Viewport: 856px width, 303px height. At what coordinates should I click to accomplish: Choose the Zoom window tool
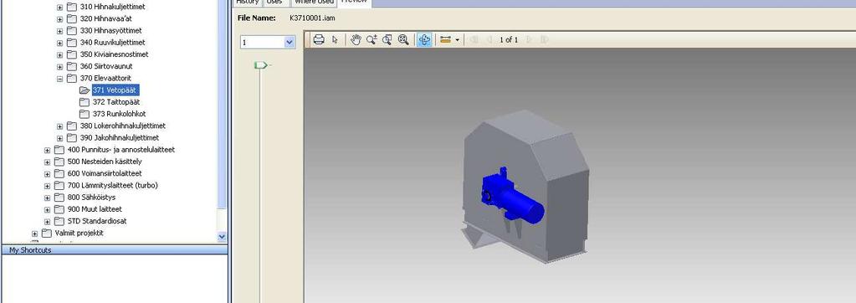coord(387,39)
